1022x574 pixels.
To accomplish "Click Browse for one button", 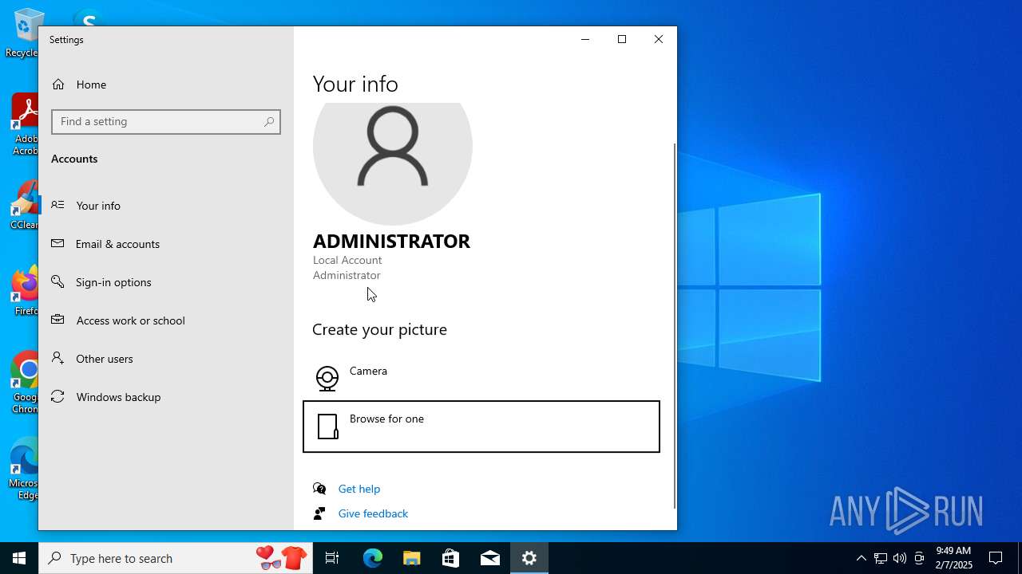I will click(481, 427).
